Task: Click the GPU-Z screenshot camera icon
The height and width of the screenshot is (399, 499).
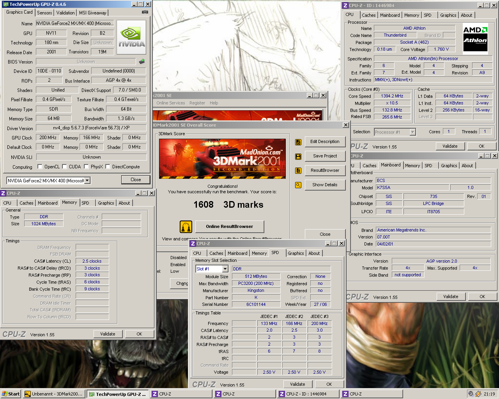Action: click(145, 12)
